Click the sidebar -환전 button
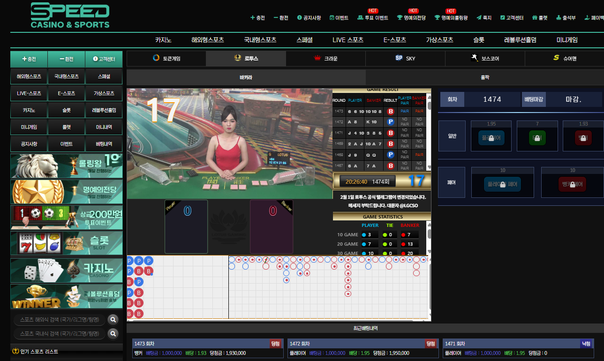The height and width of the screenshot is (361, 604). coord(67,59)
